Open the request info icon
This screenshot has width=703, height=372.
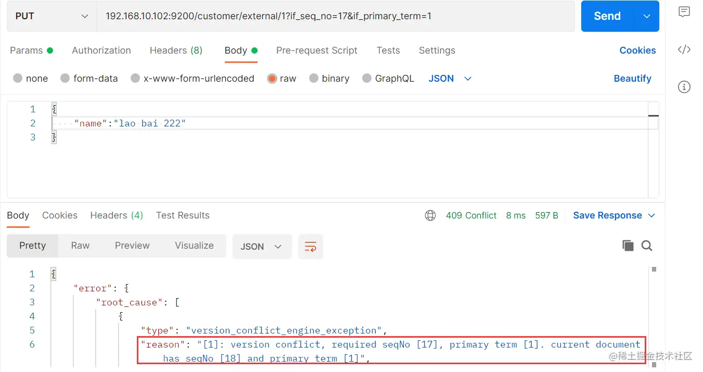pos(684,87)
